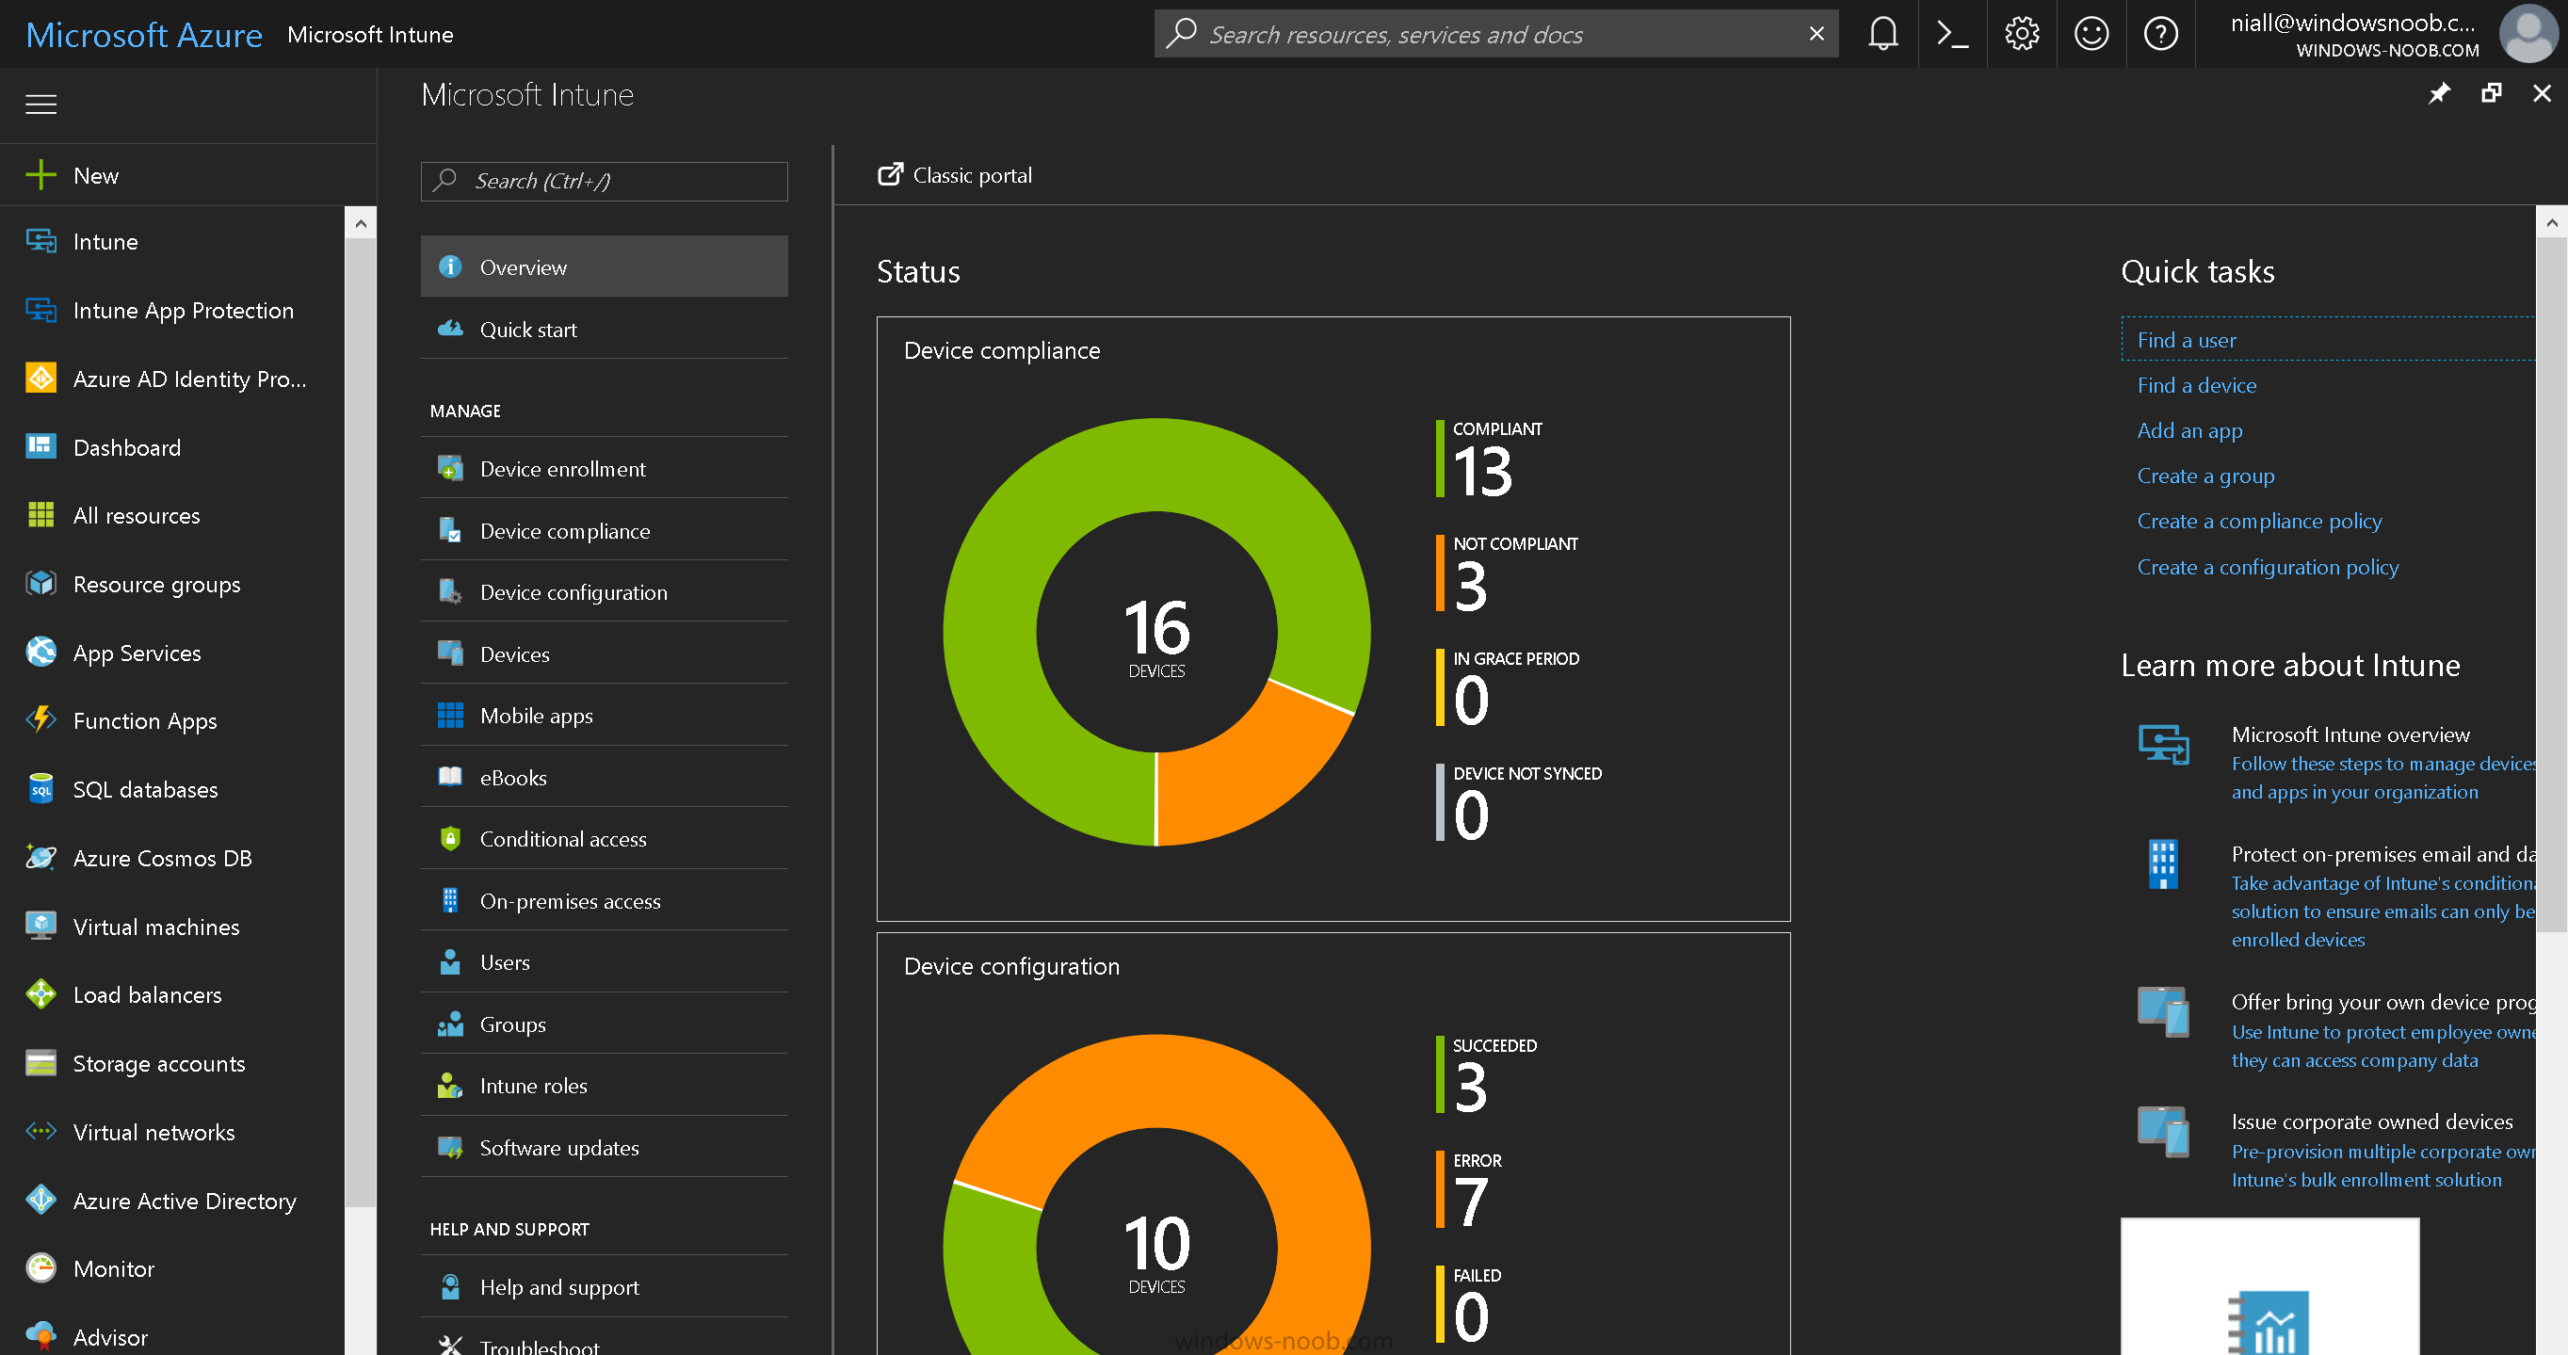The height and width of the screenshot is (1355, 2568).
Task: Clear the top search box with X
Action: (1817, 34)
